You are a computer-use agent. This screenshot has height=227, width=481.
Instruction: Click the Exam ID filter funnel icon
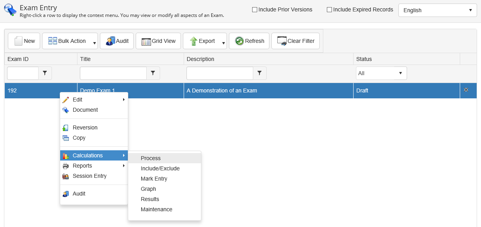(x=45, y=73)
